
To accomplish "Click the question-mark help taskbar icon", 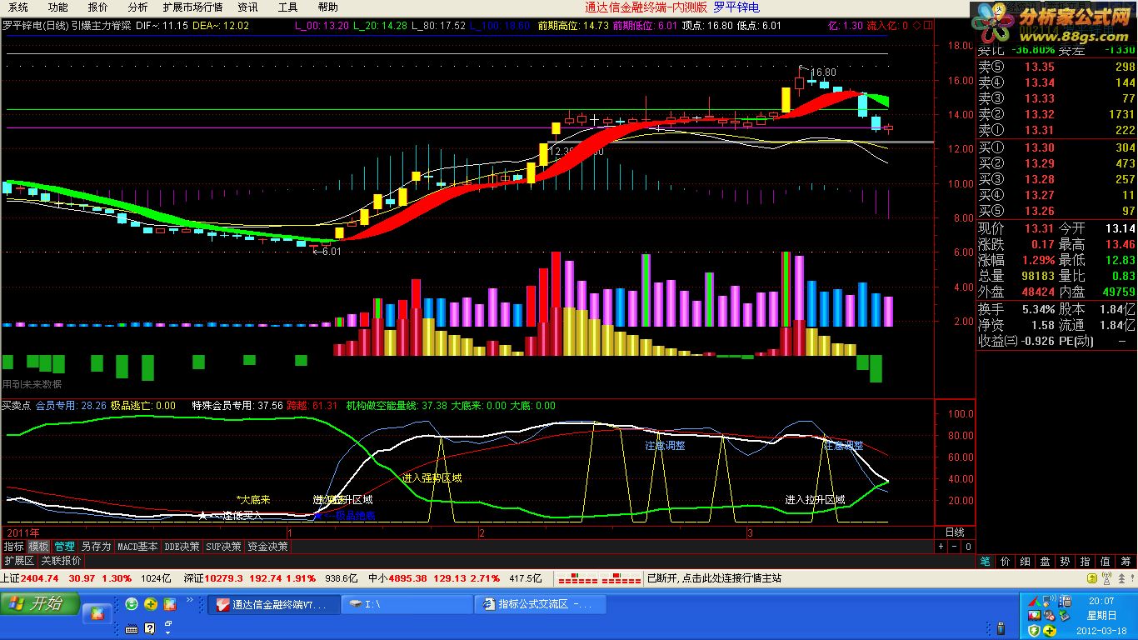I will tap(150, 627).
